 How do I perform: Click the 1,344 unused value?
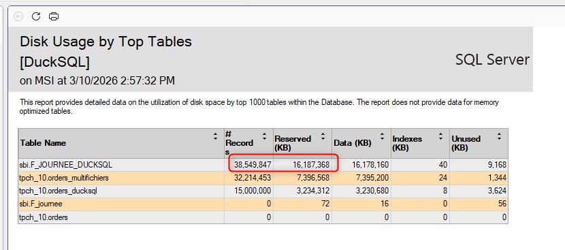click(497, 178)
